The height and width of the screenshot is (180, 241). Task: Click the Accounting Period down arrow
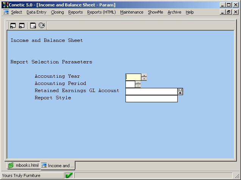pyautogui.click(x=138, y=86)
